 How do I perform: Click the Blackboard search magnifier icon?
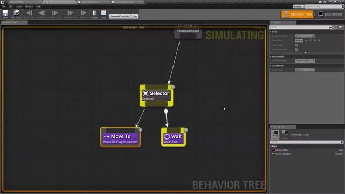tap(342, 142)
